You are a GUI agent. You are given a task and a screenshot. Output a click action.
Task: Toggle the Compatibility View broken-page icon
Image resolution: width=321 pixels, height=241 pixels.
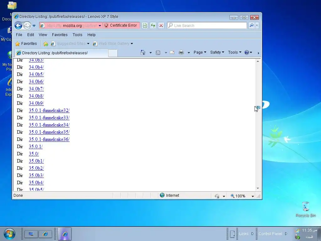(x=145, y=25)
